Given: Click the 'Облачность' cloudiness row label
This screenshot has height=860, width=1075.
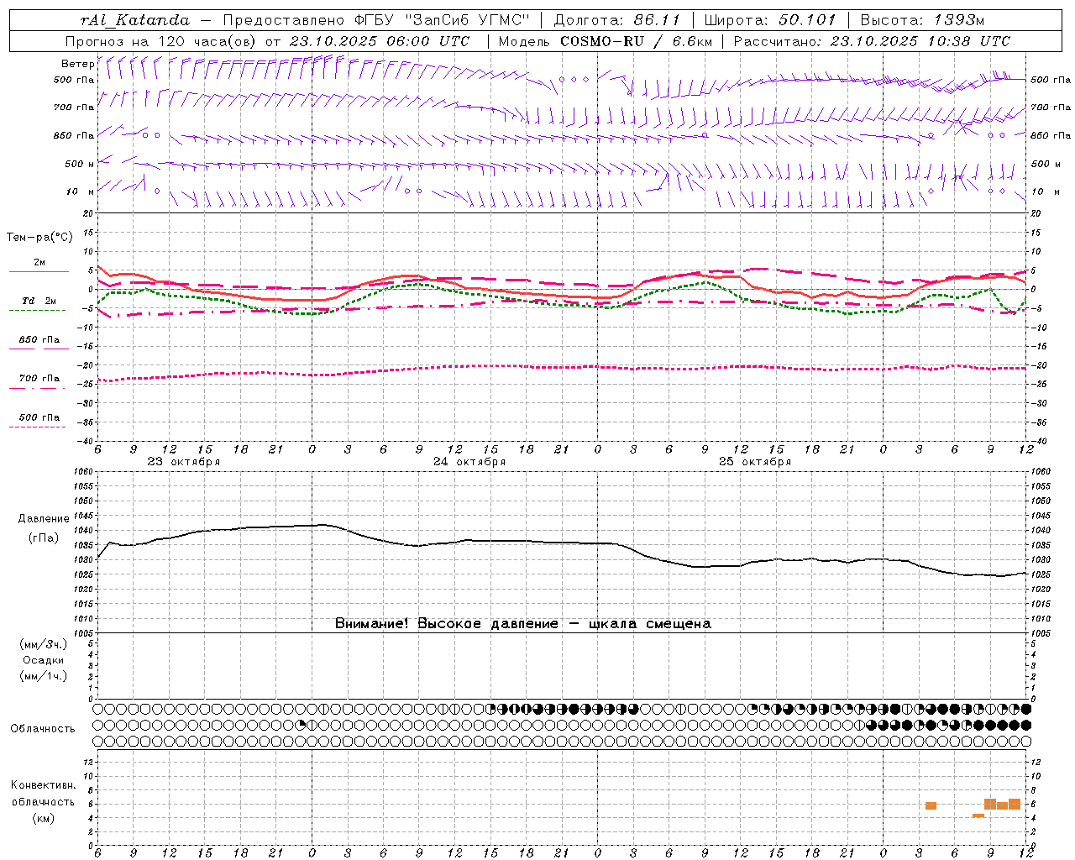Looking at the screenshot, I should coord(43,729).
